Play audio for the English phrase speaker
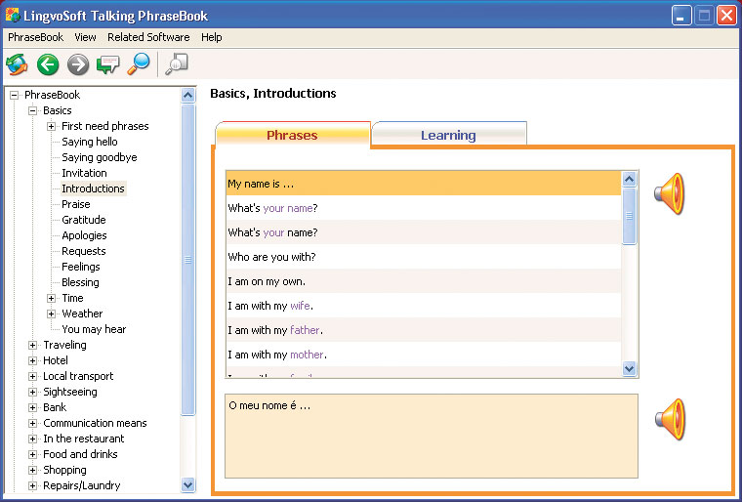742x502 pixels. coord(670,193)
